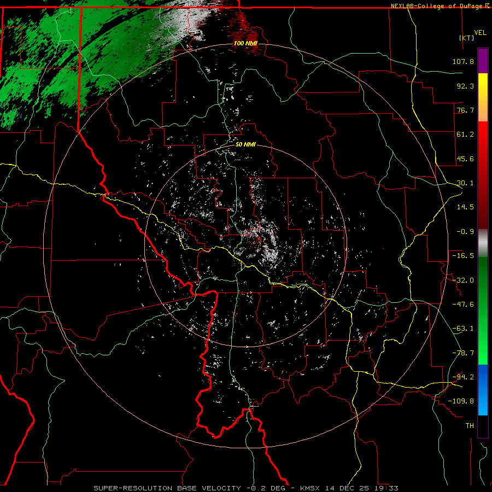Viewport: 492px width, 492px height.
Task: Click the purple segment of the color bar
Action: pos(483,61)
